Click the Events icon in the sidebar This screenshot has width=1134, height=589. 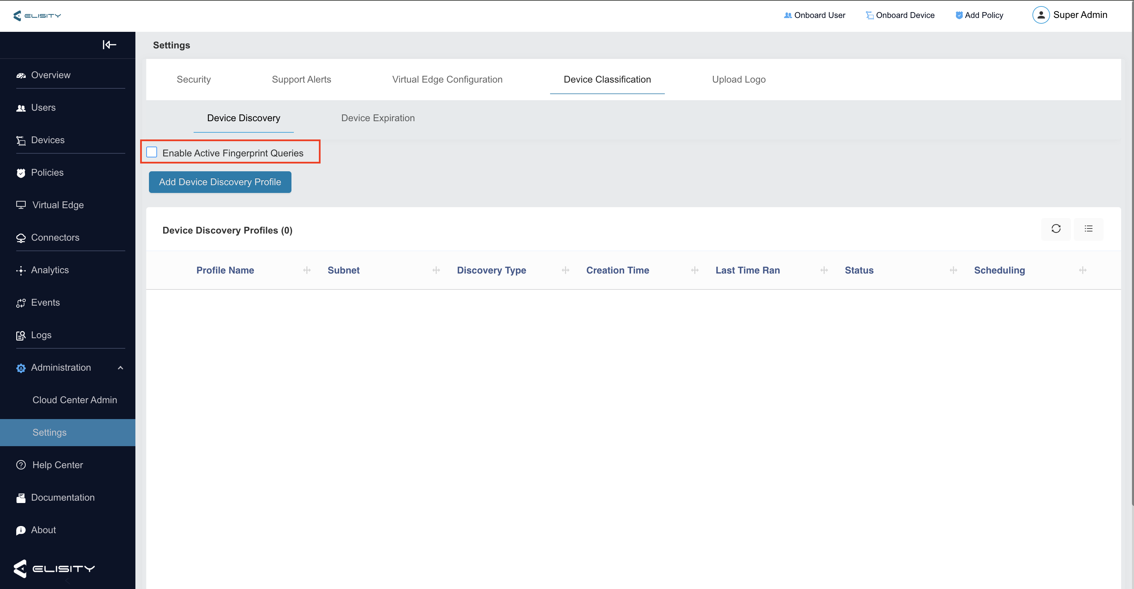click(21, 303)
